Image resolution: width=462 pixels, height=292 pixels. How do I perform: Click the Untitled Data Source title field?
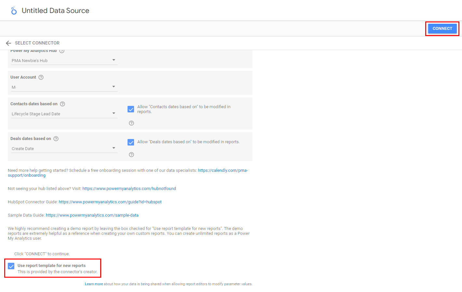(55, 11)
